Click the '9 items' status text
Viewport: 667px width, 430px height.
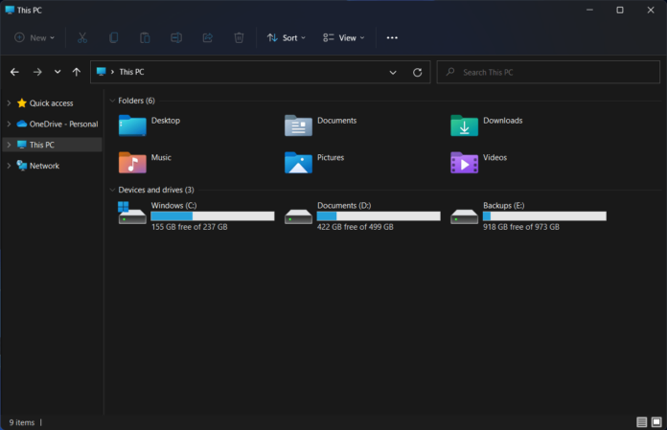(x=22, y=422)
